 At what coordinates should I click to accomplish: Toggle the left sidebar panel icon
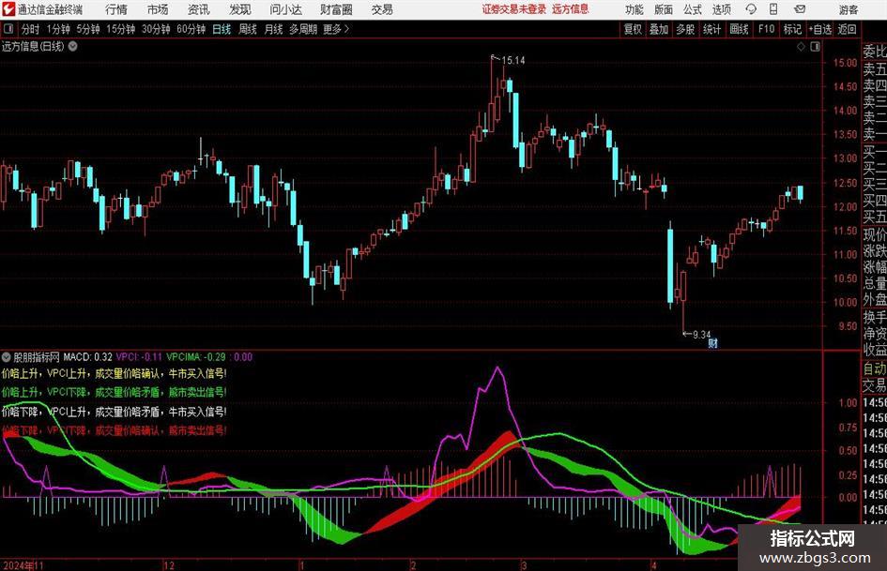point(8,29)
